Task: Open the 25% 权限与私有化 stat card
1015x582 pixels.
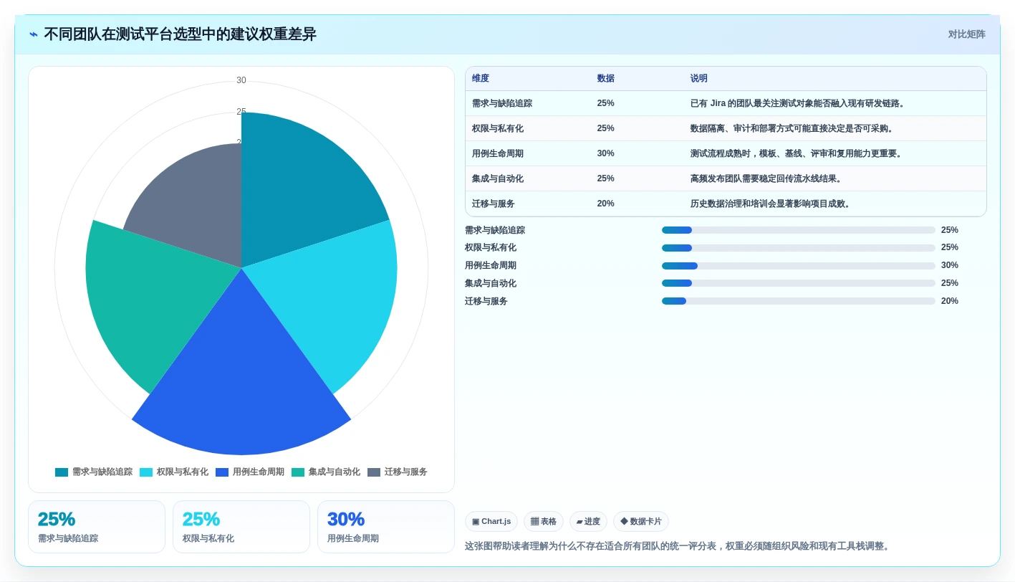Action: pyautogui.click(x=241, y=527)
